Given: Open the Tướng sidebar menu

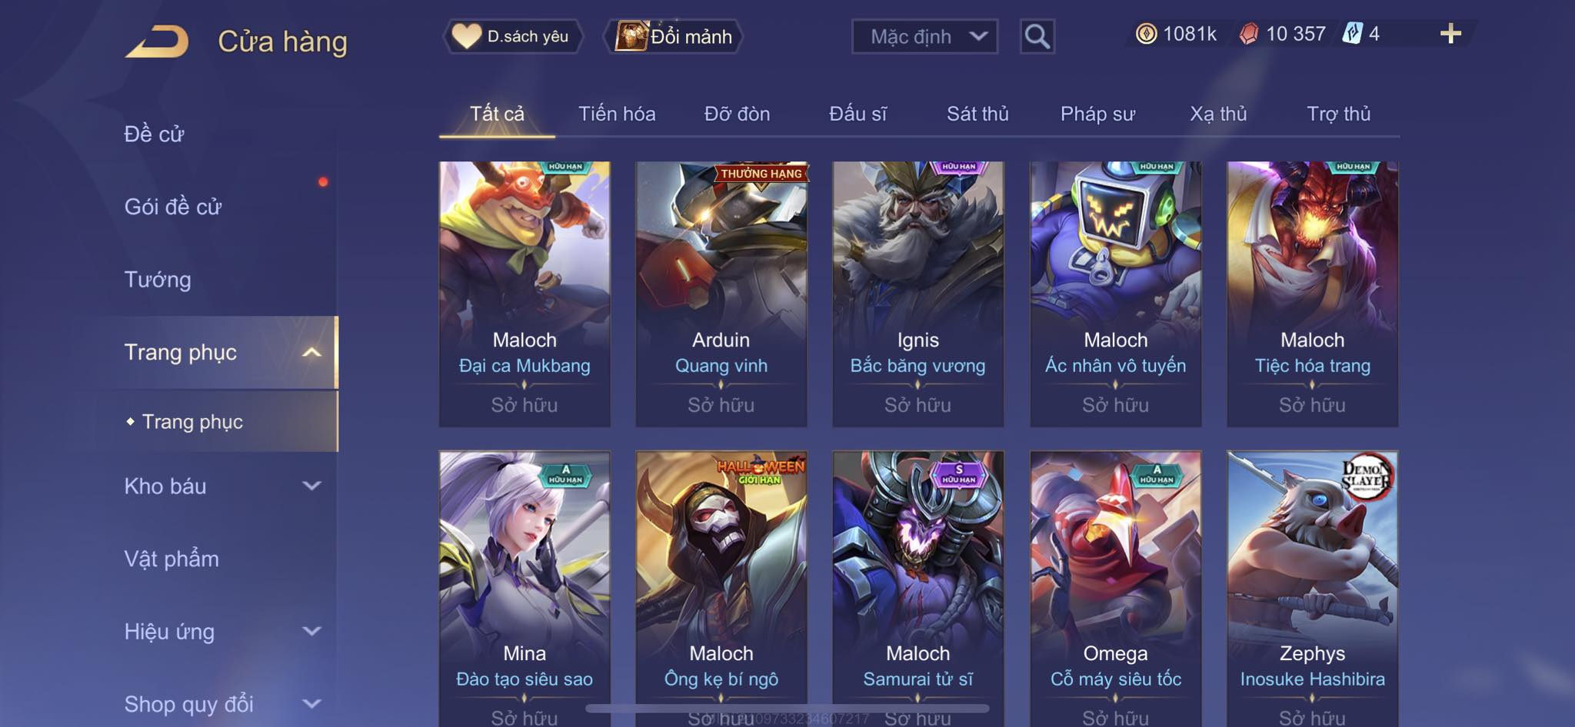Looking at the screenshot, I should [158, 279].
